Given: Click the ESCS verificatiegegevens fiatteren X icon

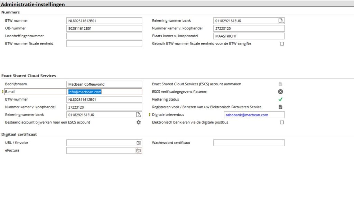Looking at the screenshot, I should (281, 92).
